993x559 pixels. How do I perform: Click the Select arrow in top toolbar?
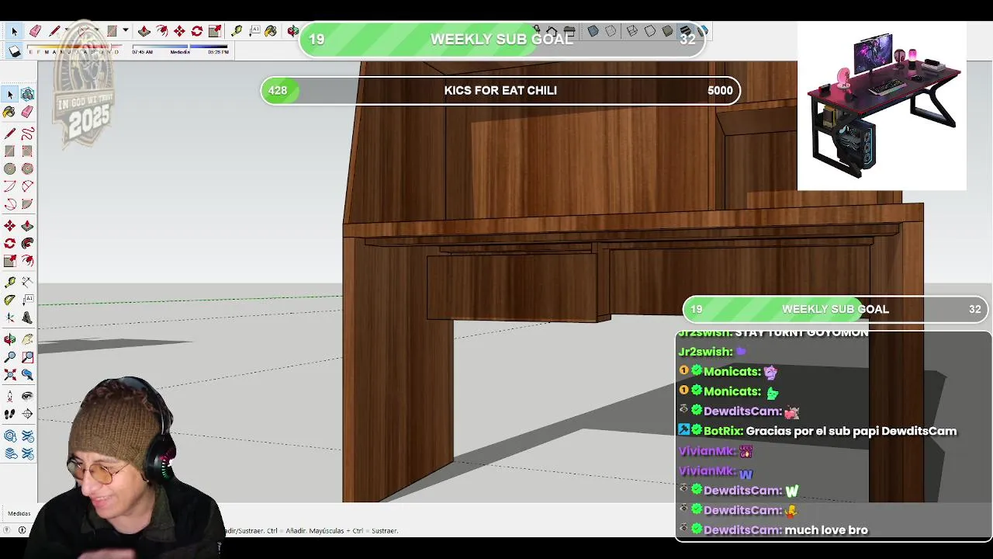pos(14,31)
